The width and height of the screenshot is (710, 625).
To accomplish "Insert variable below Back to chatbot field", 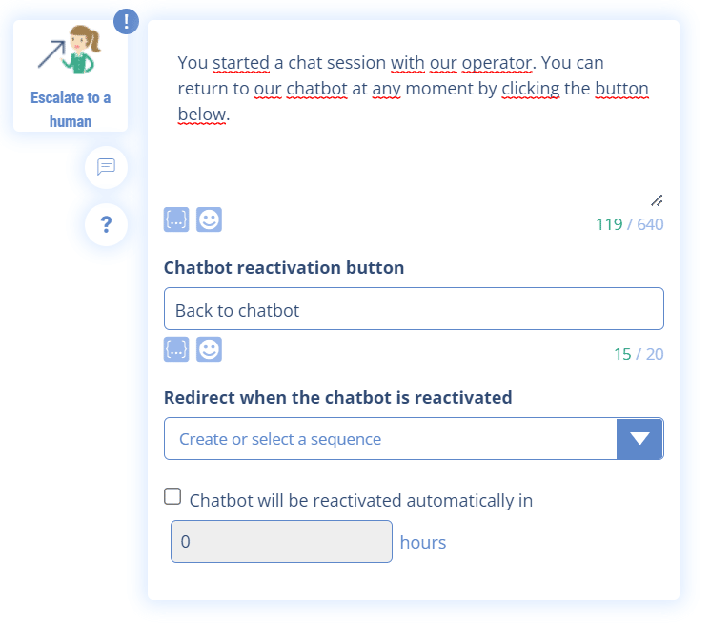I will click(x=176, y=349).
